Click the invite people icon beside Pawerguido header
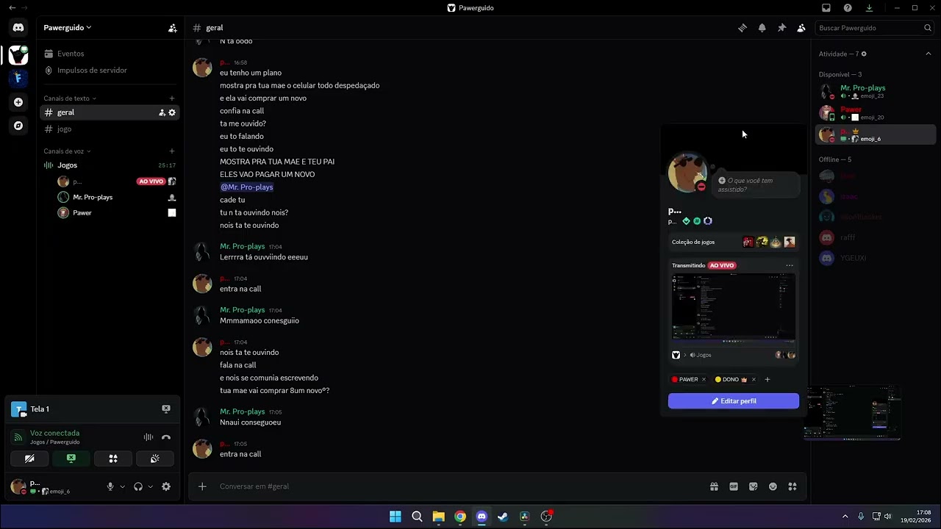Screen dimensions: 941x529 point(173,28)
